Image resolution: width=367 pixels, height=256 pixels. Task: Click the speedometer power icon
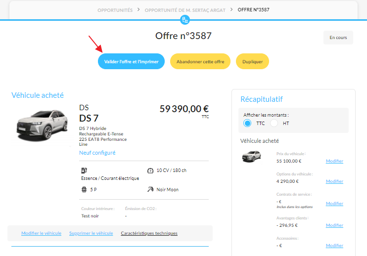click(150, 171)
